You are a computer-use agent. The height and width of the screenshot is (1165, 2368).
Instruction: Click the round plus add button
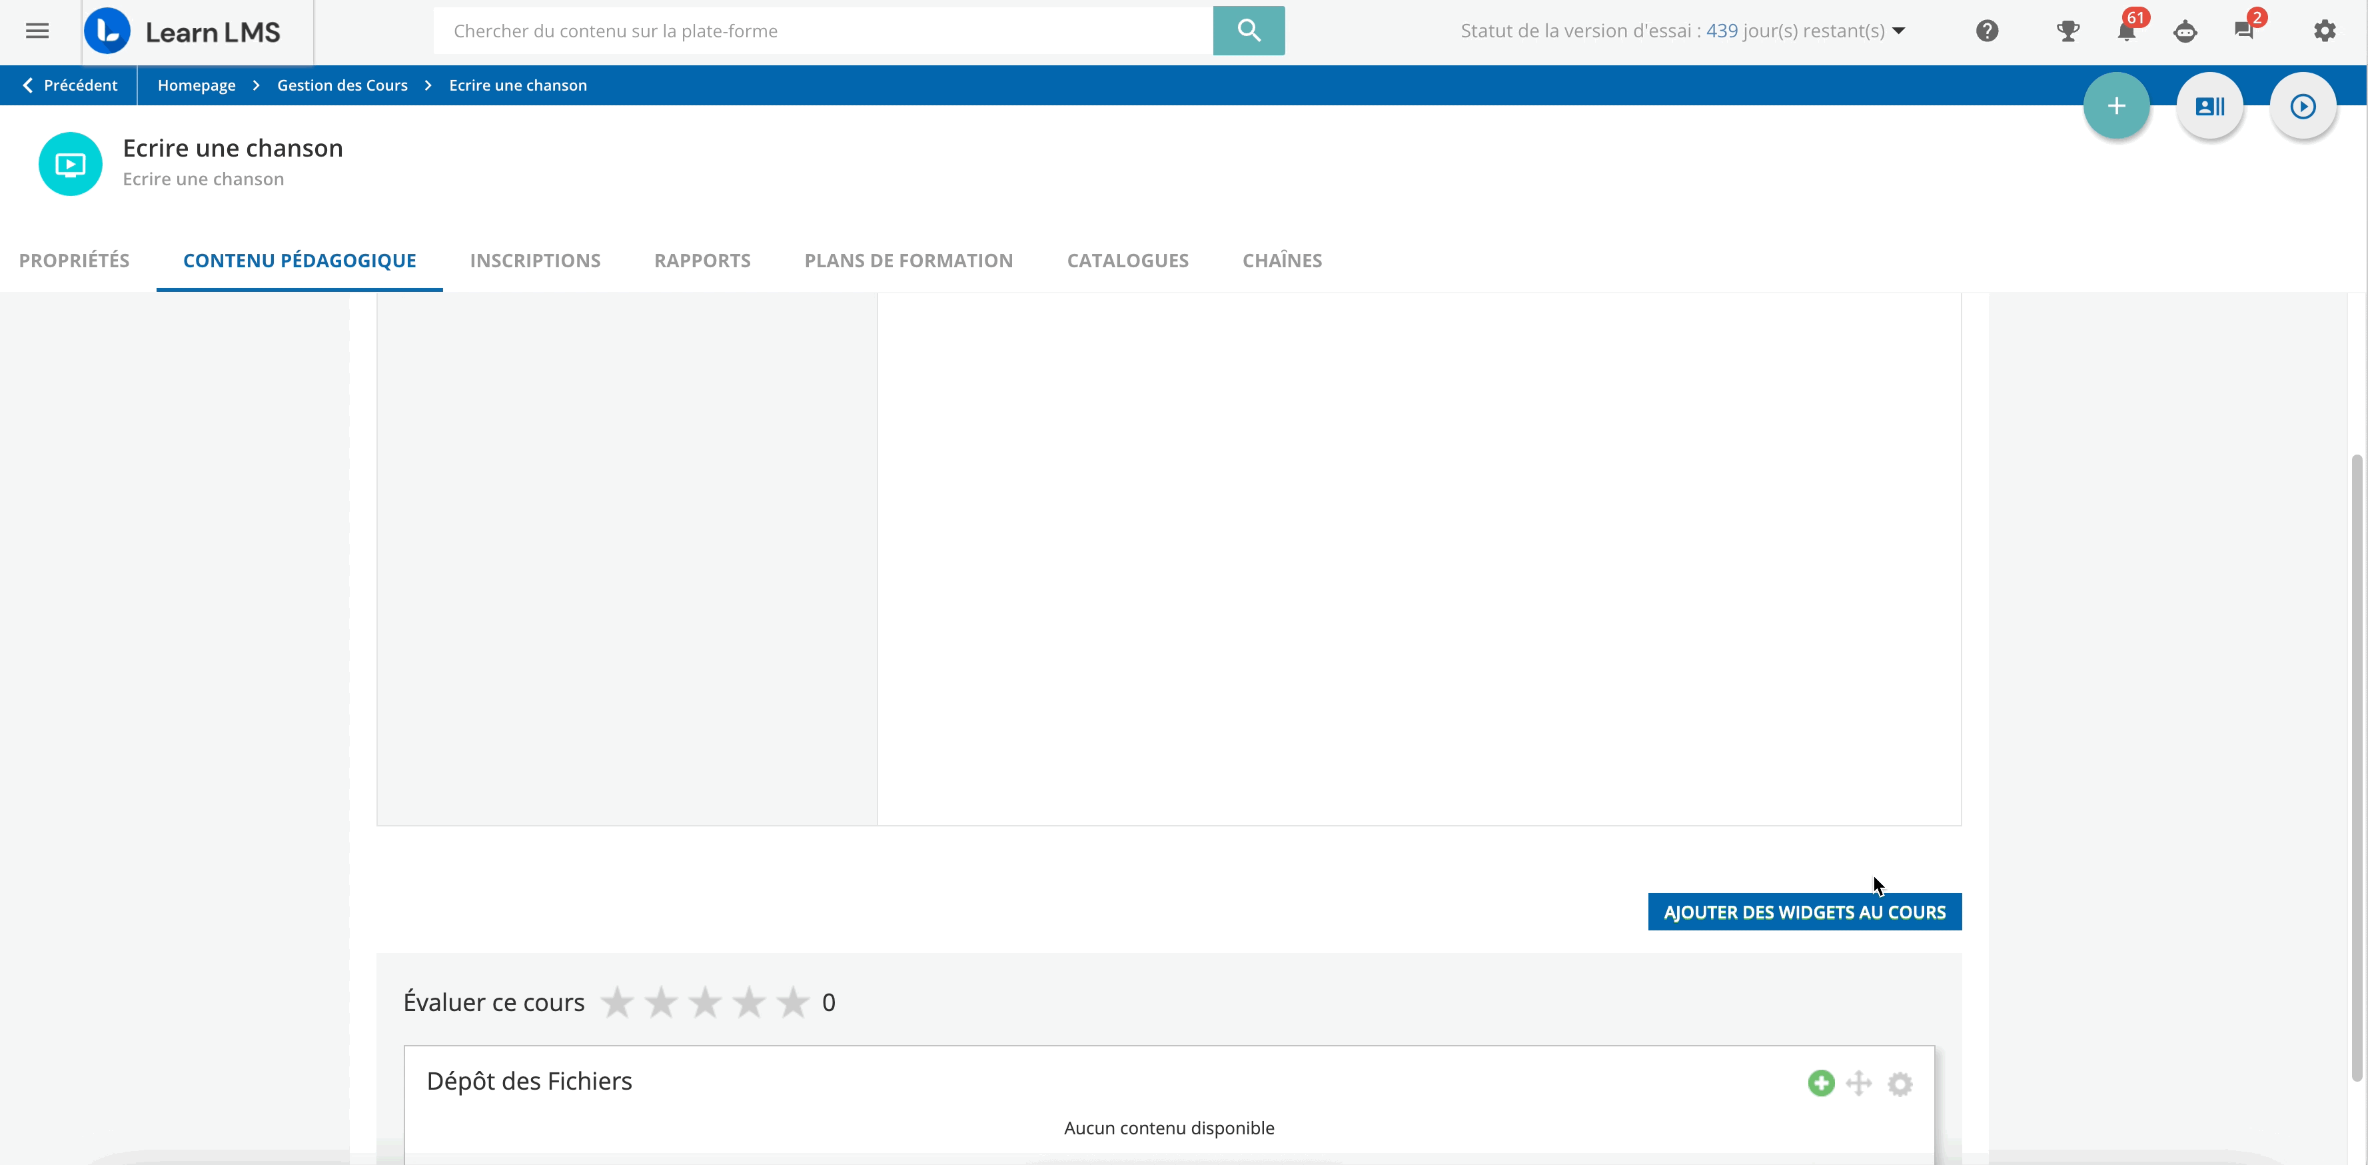click(x=2116, y=106)
